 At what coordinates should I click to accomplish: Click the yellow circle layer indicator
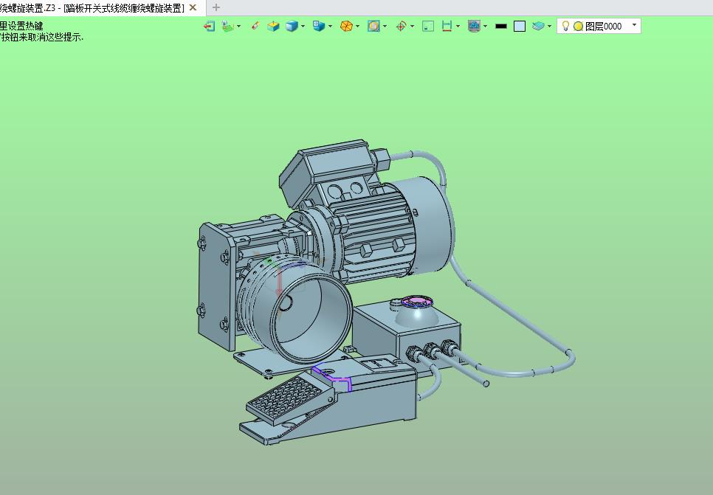pos(579,27)
